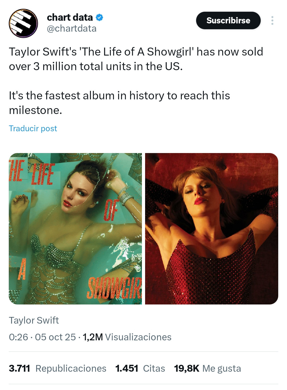
Task: Open the chart data profile avatar
Action: pyautogui.click(x=23, y=23)
